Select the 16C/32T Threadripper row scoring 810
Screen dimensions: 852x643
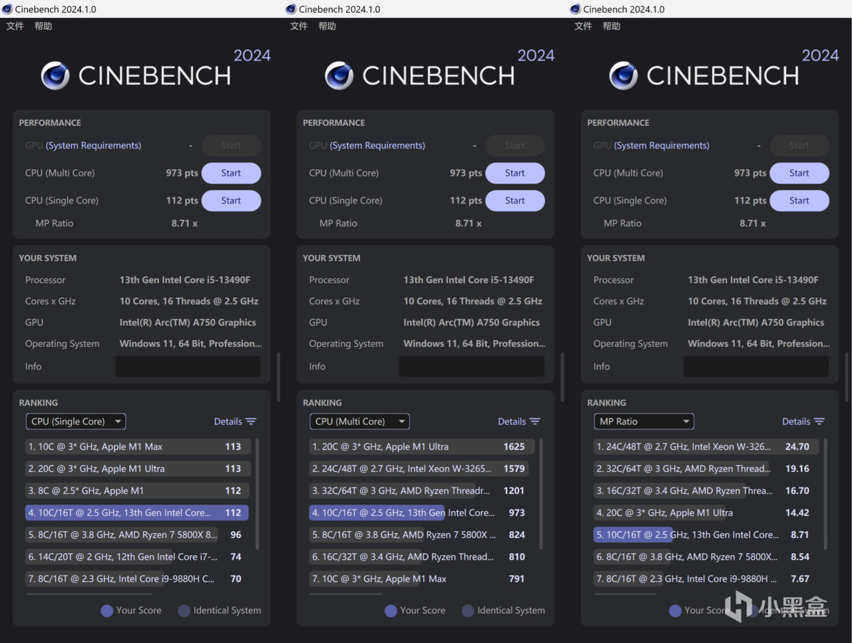(421, 556)
